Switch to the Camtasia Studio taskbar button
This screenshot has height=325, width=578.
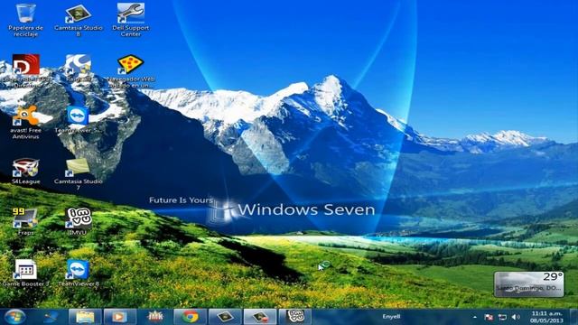point(225,317)
